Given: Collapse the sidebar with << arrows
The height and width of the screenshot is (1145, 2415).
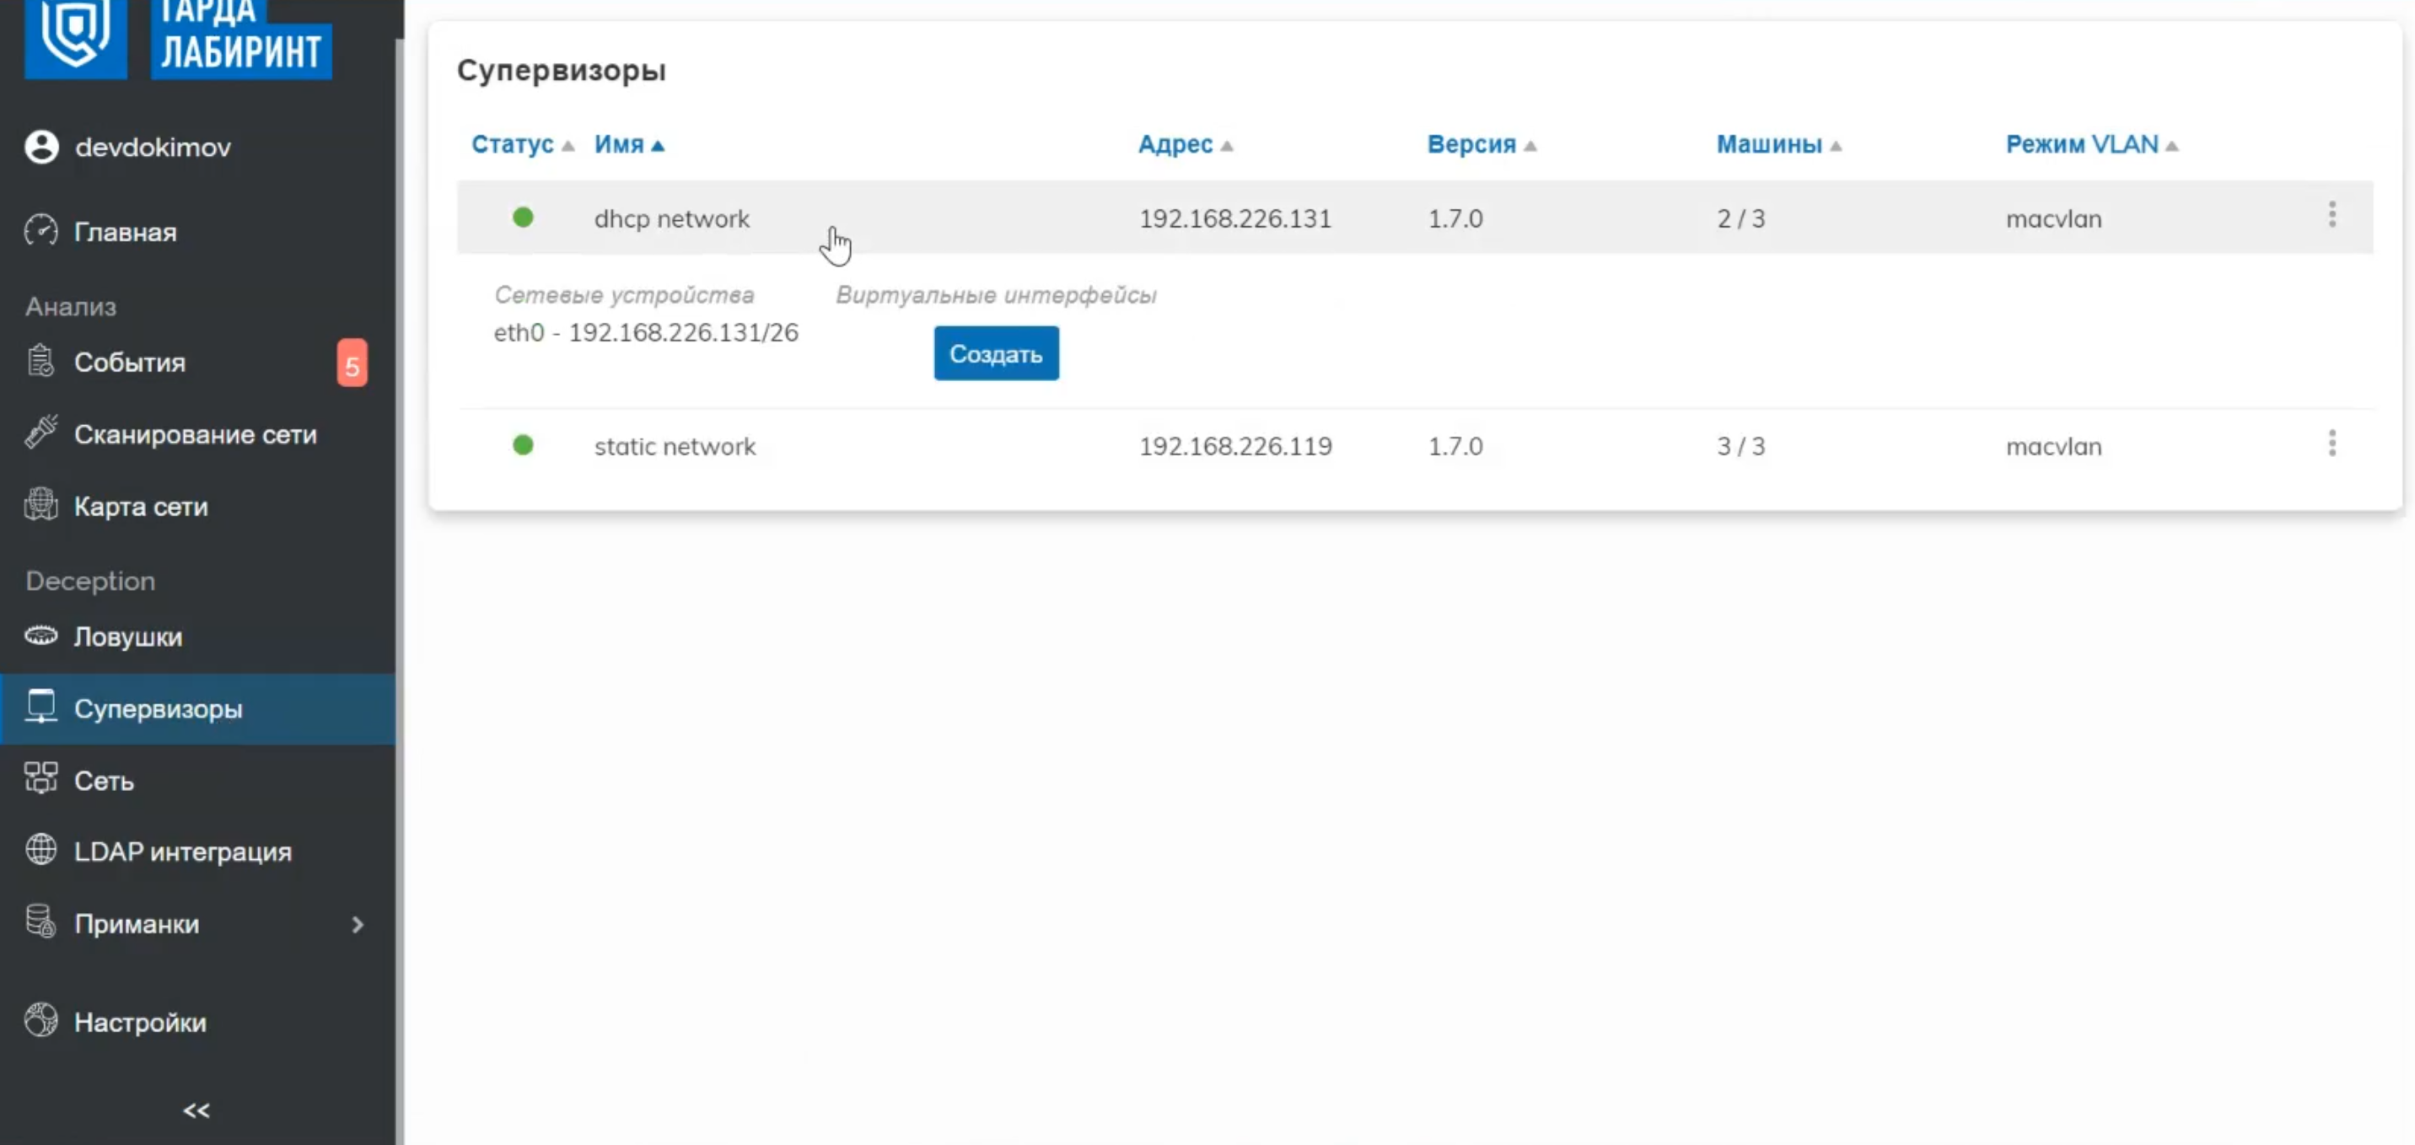Looking at the screenshot, I should coord(196,1110).
